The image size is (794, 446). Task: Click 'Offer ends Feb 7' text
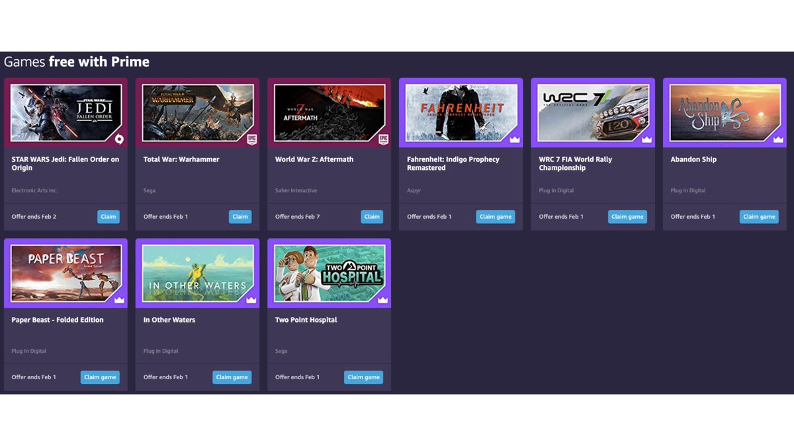pyautogui.click(x=298, y=217)
